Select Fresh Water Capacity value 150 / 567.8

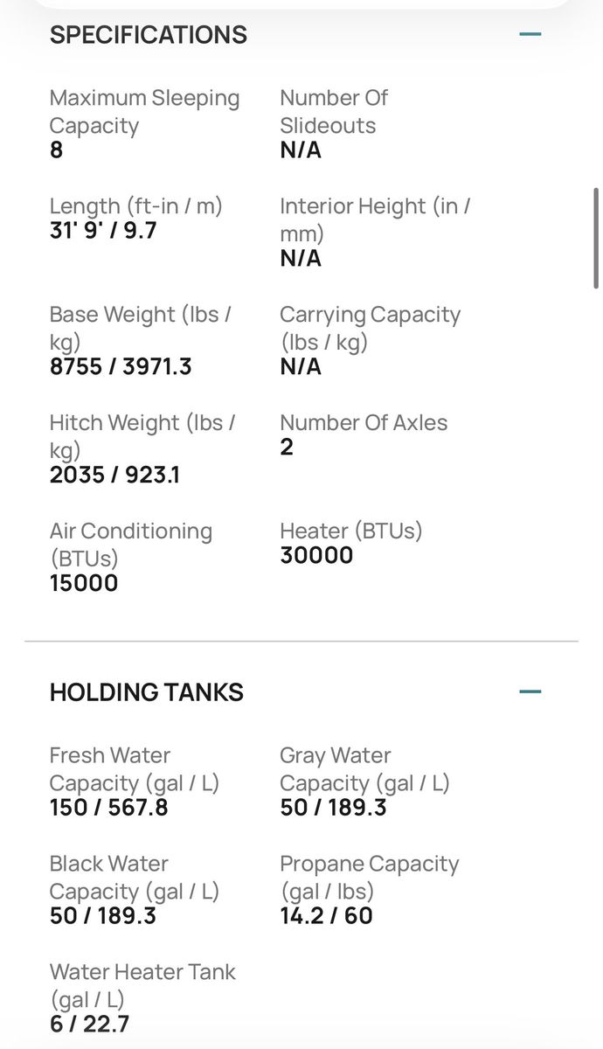[x=109, y=807]
